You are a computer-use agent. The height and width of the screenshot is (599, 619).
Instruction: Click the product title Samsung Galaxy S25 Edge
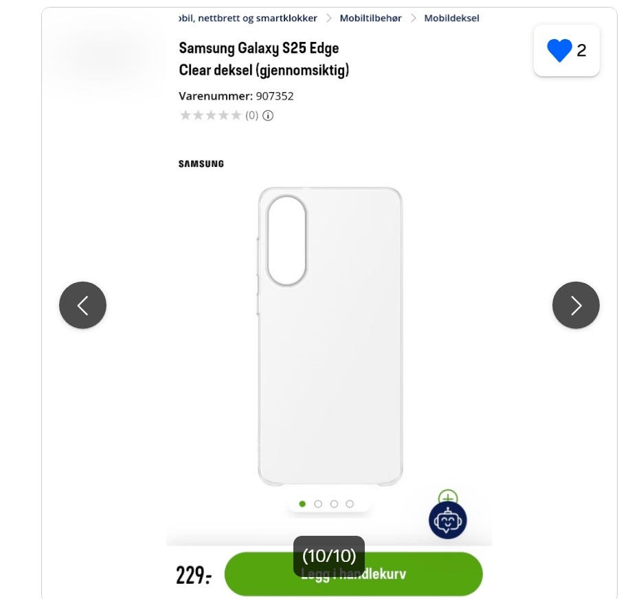[x=258, y=48]
